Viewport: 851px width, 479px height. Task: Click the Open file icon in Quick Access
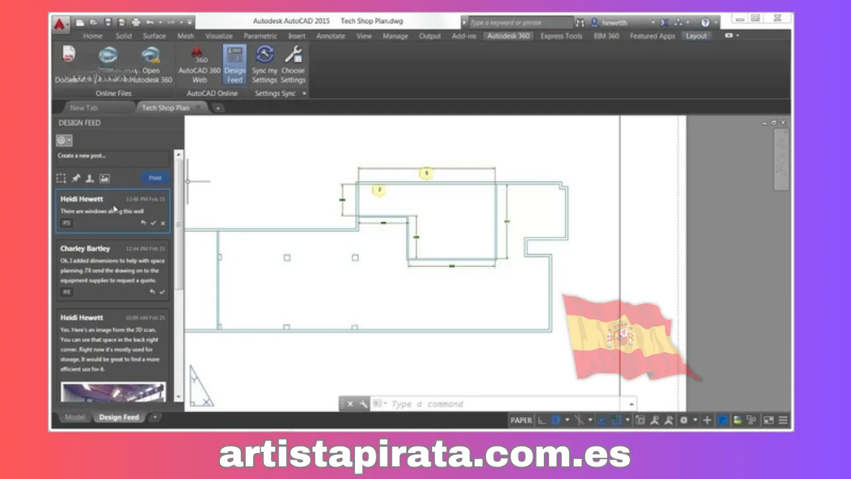coord(94,22)
